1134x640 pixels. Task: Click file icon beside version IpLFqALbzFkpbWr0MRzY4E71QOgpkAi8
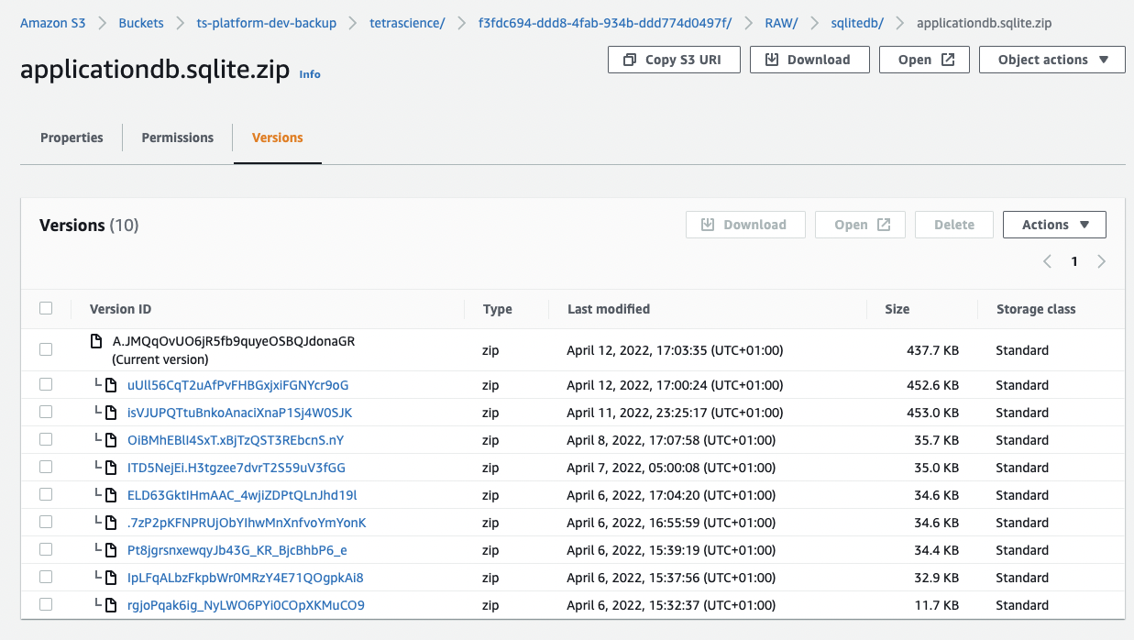[111, 578]
